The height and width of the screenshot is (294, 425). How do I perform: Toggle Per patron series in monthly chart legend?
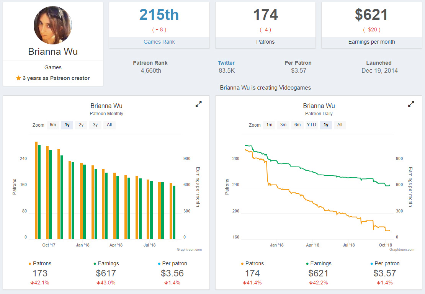coord(172,263)
